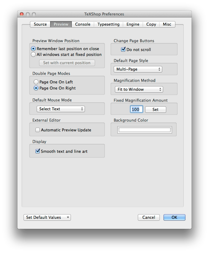Open the Console tab

83,24
